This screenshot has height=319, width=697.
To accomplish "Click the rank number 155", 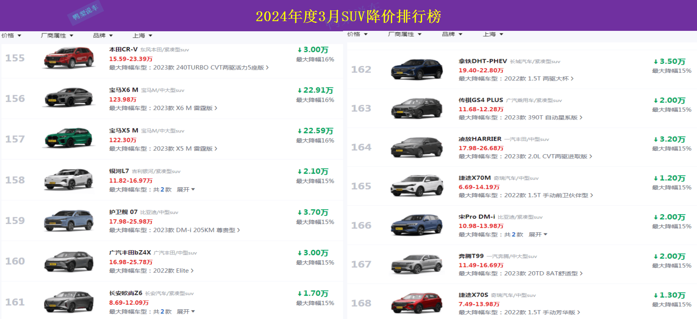I will (x=15, y=58).
